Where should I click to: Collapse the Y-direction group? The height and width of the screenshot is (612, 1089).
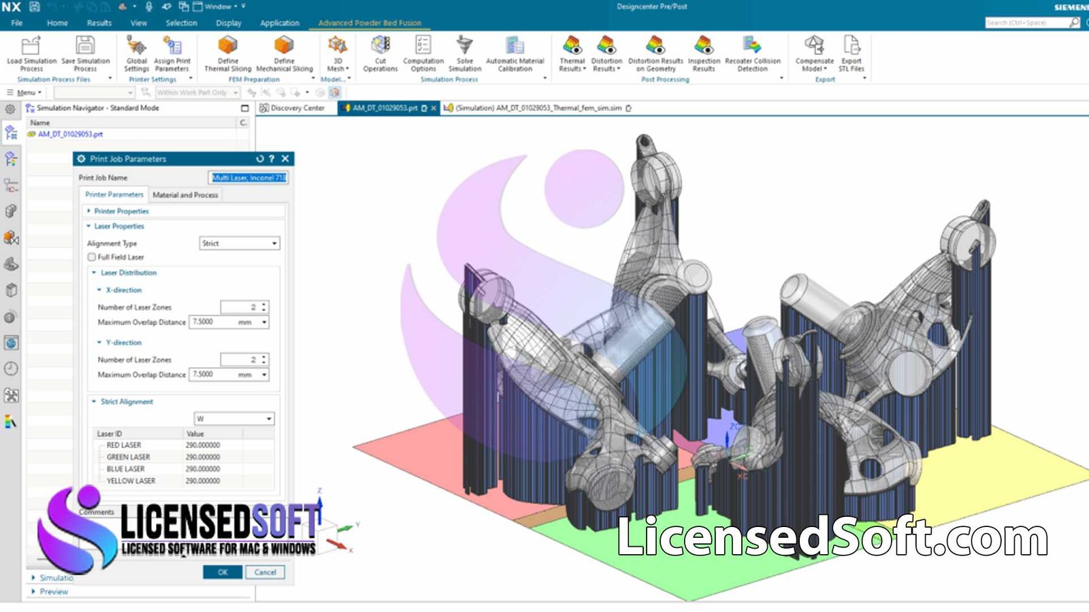coord(124,343)
